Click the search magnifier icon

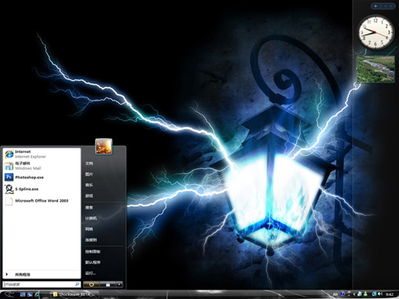(x=77, y=284)
